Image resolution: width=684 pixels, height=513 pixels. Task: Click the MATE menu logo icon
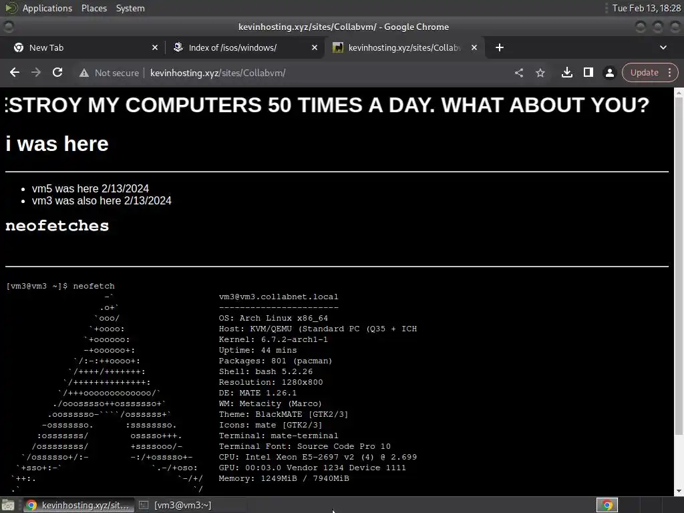pos(11,8)
